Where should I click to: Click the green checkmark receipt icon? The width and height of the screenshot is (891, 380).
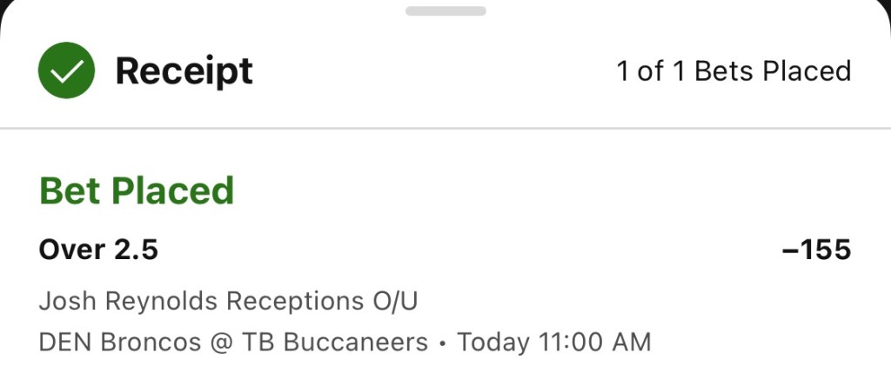(x=66, y=70)
